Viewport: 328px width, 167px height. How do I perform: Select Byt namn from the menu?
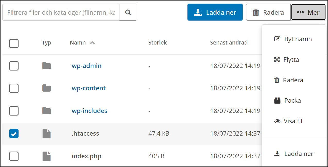[298, 39]
